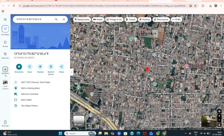Click the Sk Car Care map marker
Viewport: 224px width, 136px height.
click(x=189, y=45)
